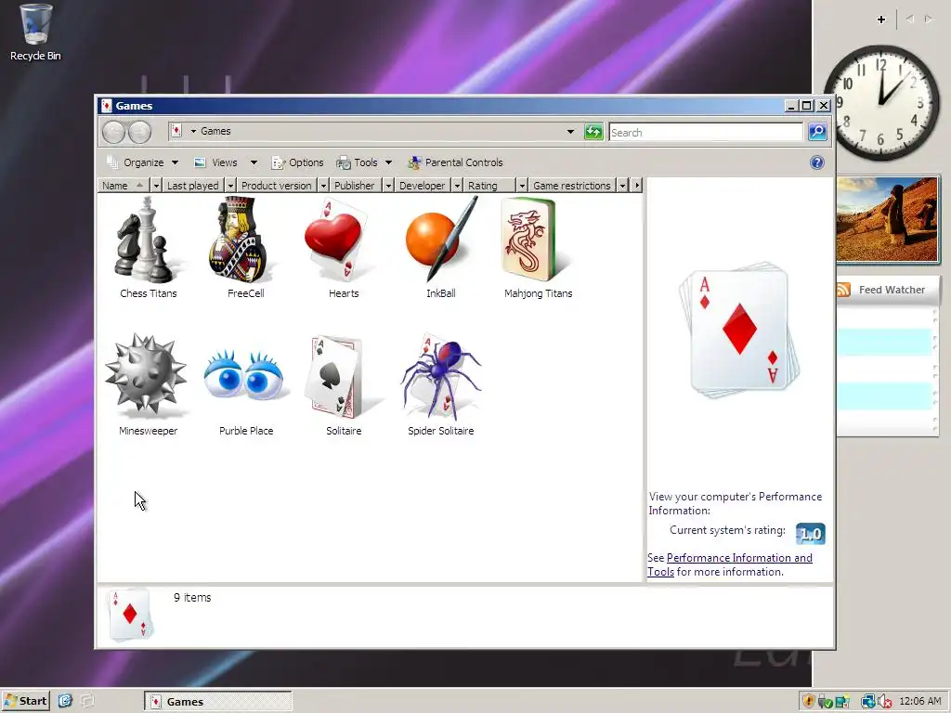Expand the Organize menu
This screenshot has width=951, height=713.
click(x=142, y=162)
